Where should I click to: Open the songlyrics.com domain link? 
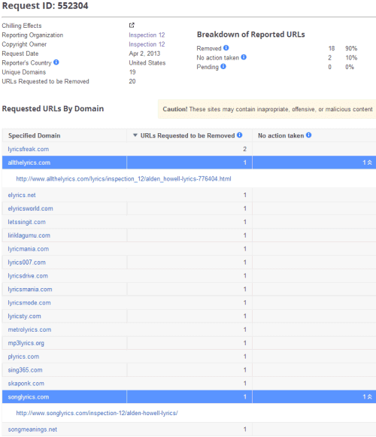click(29, 397)
